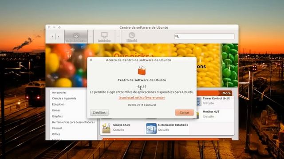
Task: Maximize the Software Center main window
Action: [59, 27]
